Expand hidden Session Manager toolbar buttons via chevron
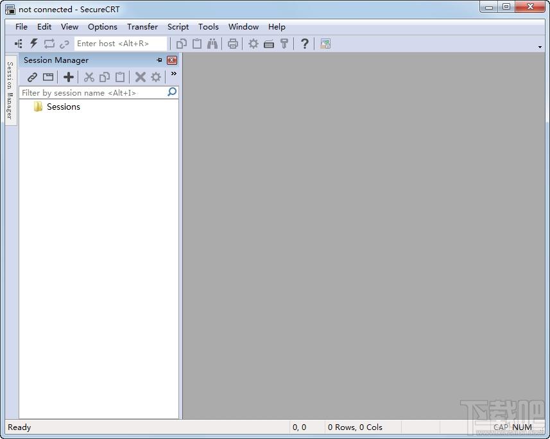 (174, 74)
